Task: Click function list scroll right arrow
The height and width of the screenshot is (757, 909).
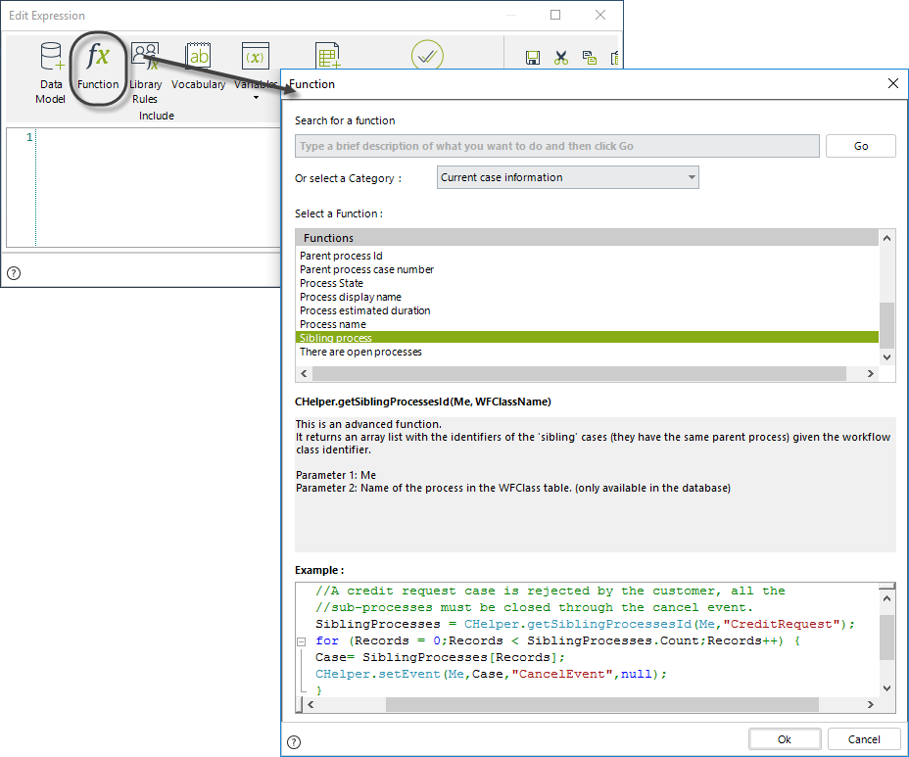Action: [870, 374]
